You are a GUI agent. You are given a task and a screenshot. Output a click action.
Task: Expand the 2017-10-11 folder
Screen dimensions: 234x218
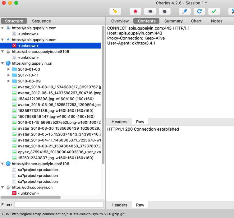click(x=8, y=75)
